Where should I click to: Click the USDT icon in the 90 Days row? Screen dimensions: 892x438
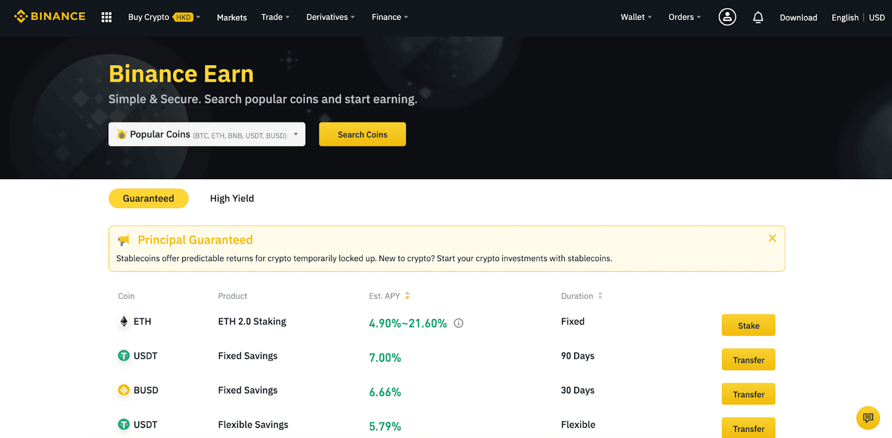pos(124,356)
